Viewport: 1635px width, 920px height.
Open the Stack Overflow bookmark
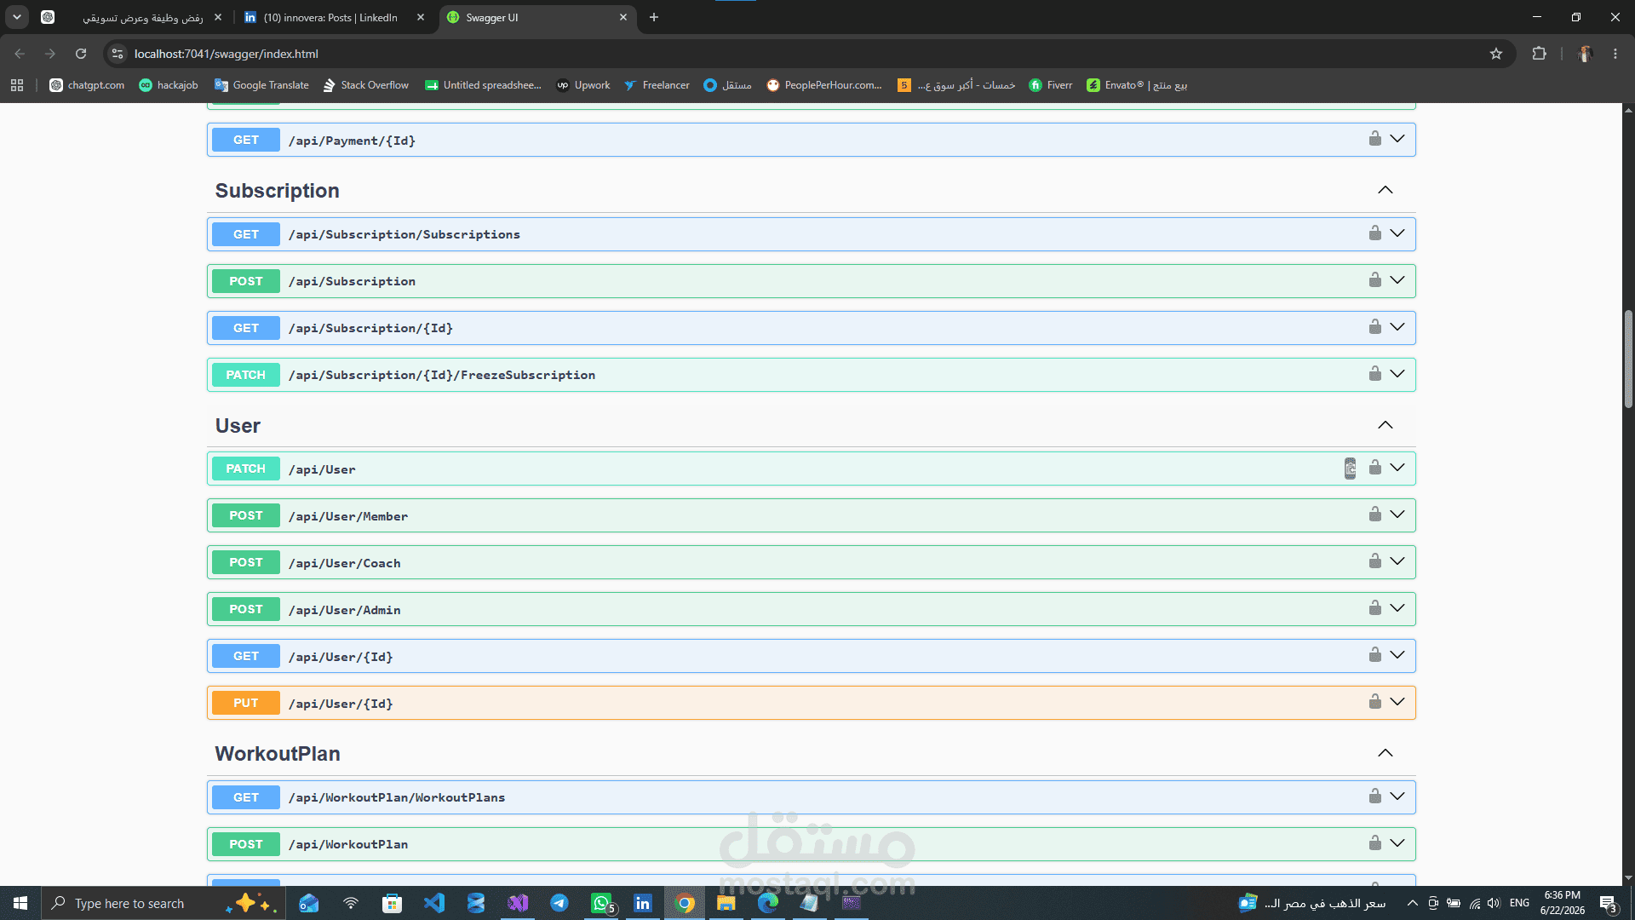(x=365, y=85)
